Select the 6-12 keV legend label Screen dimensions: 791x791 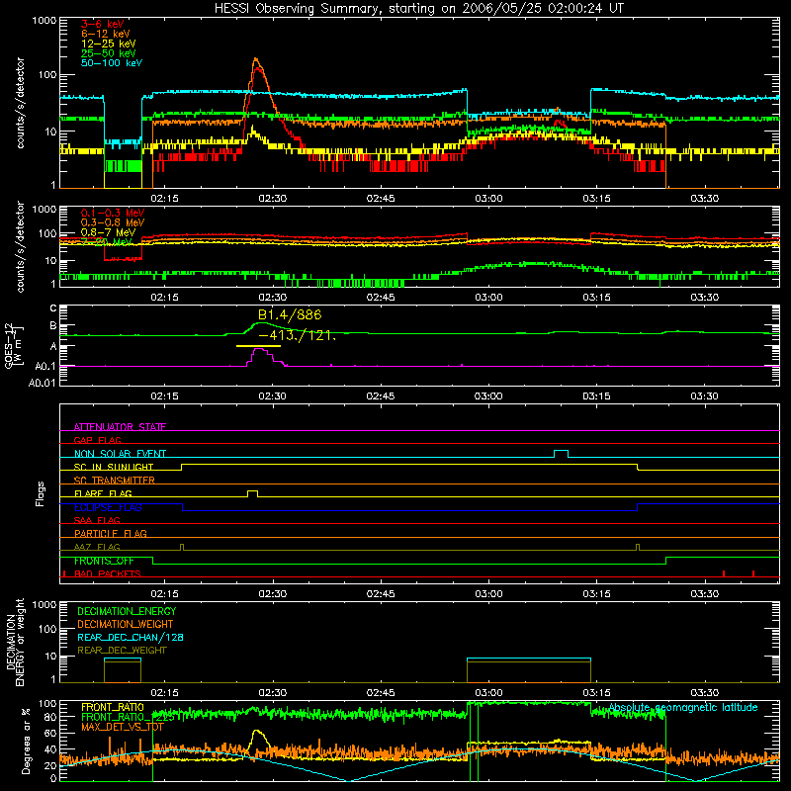[x=106, y=34]
